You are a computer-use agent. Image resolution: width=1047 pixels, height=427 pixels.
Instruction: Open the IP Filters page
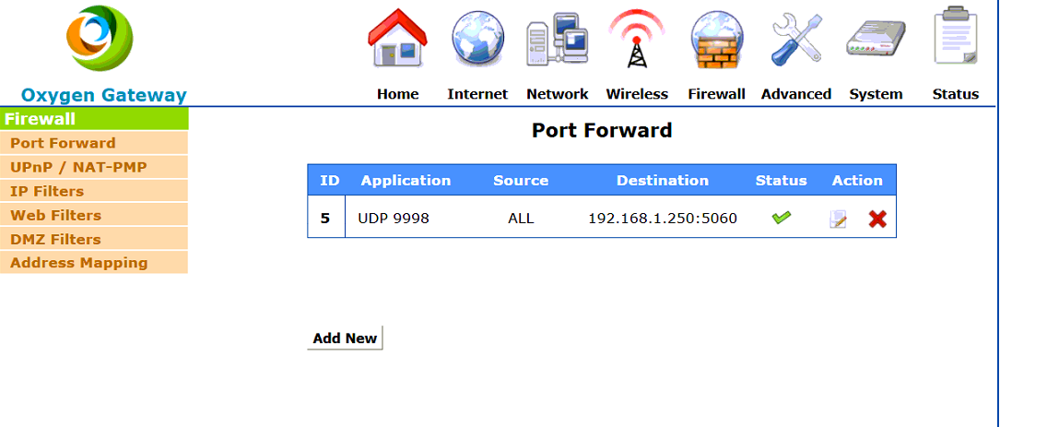(47, 191)
